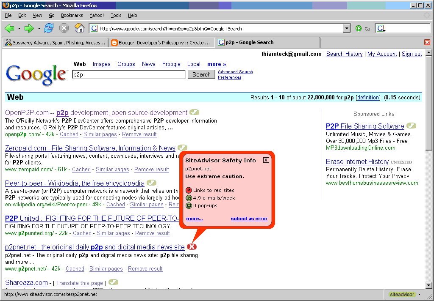Open the siteadvisor status bar dropdown arrow
This screenshot has height=301, width=434.
point(419,294)
